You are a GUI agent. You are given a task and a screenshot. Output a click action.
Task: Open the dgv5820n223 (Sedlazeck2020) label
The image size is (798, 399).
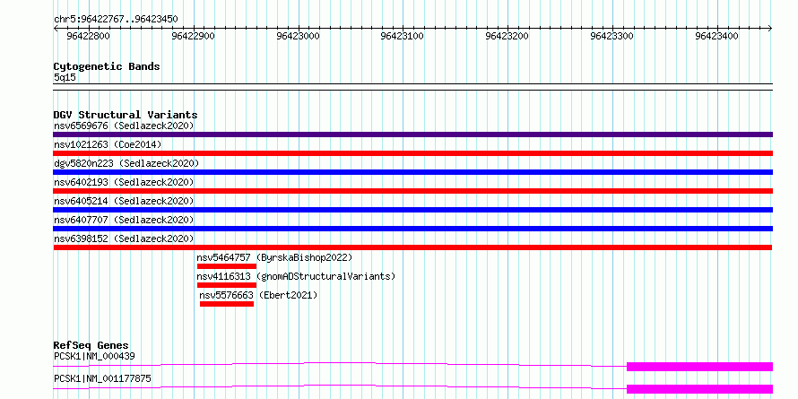click(126, 163)
